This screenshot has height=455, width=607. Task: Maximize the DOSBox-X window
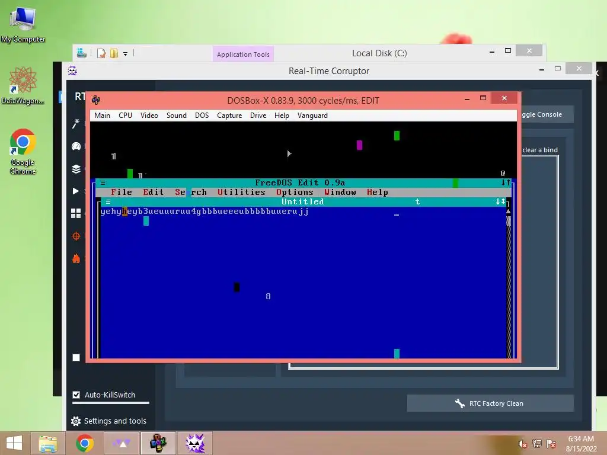click(483, 98)
